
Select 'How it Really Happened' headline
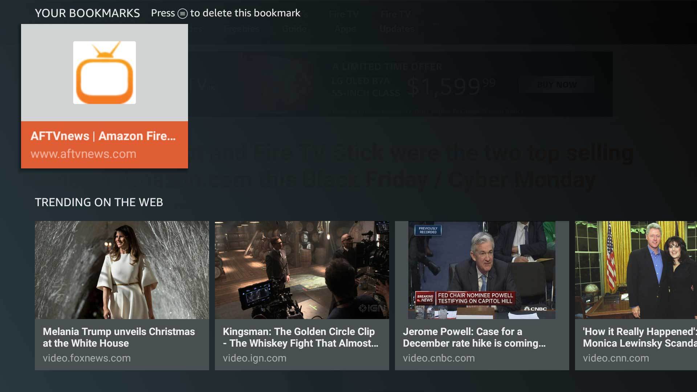[x=640, y=337]
